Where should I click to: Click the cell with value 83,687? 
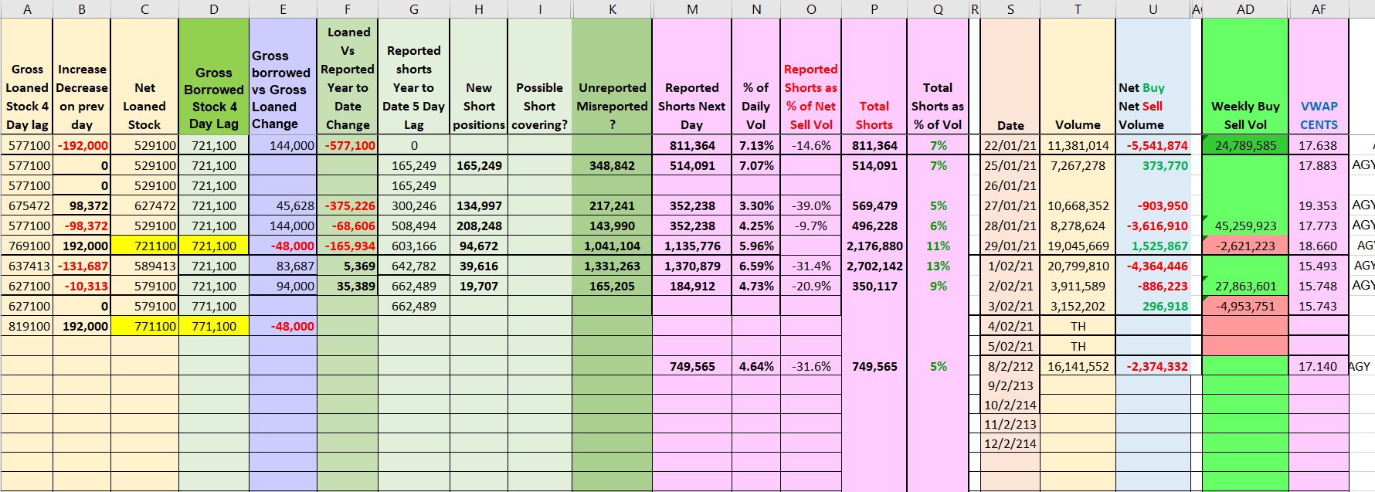pyautogui.click(x=283, y=266)
